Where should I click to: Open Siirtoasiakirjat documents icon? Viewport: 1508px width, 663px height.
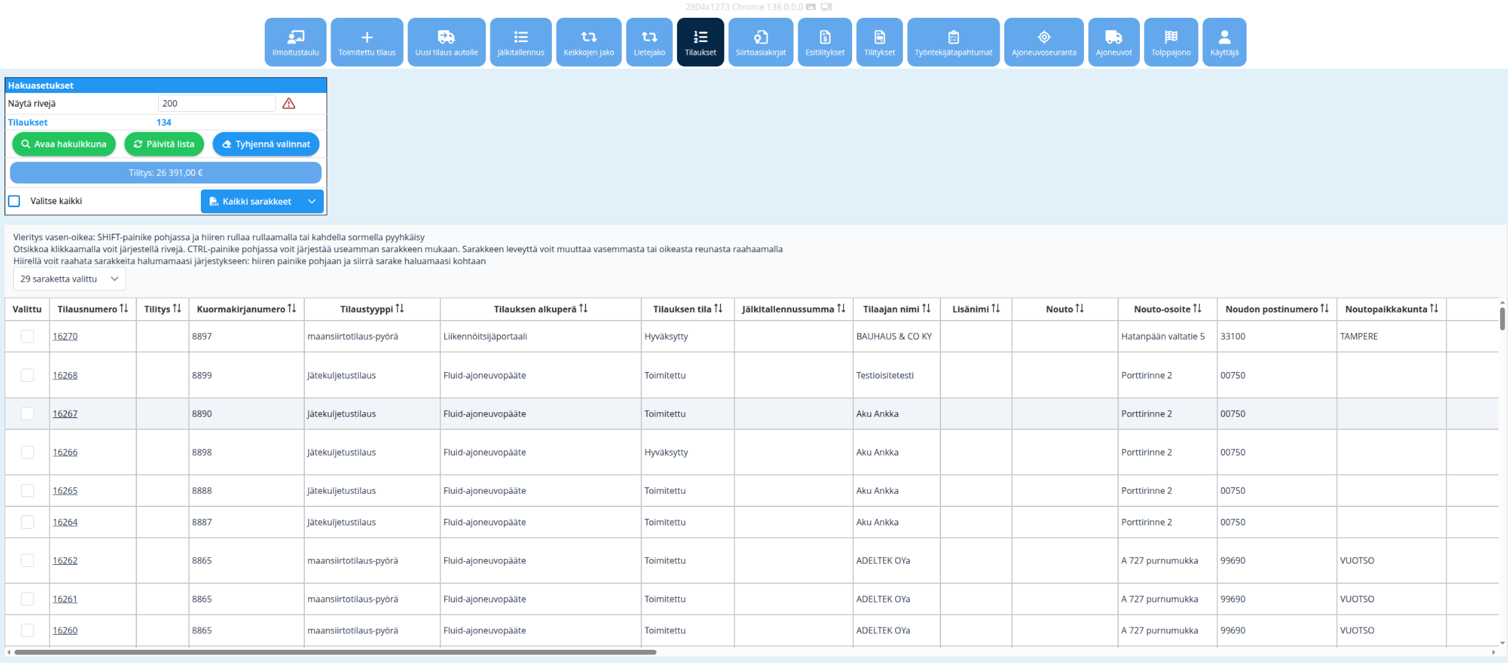[x=761, y=38]
